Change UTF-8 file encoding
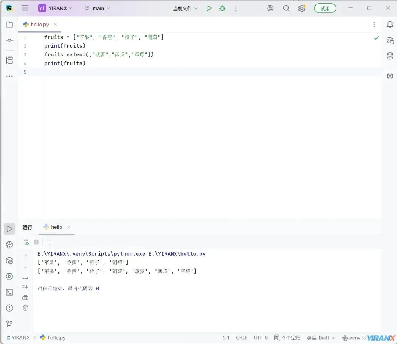The width and height of the screenshot is (397, 344). [x=261, y=338]
